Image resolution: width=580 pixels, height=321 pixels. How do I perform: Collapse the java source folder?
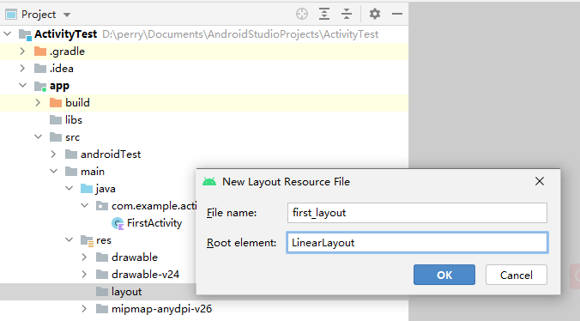coord(69,188)
